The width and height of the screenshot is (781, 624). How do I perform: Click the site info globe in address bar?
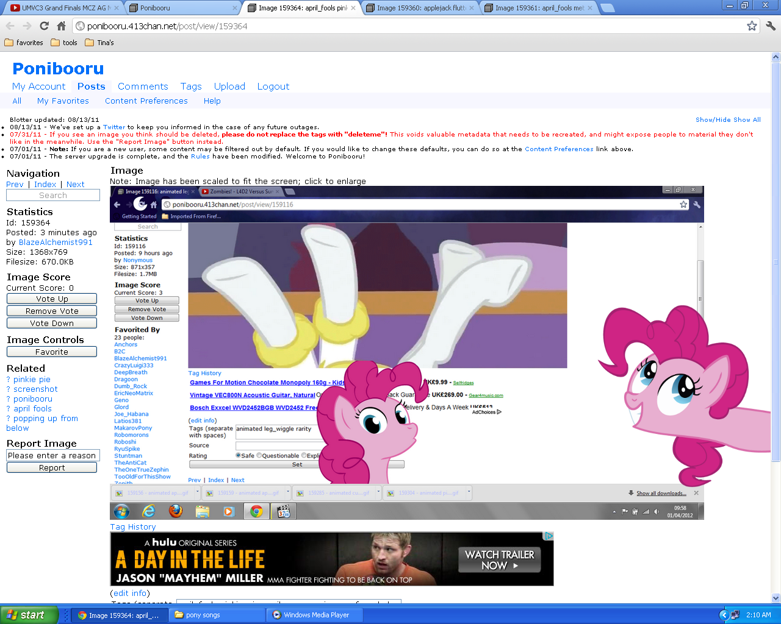click(79, 26)
